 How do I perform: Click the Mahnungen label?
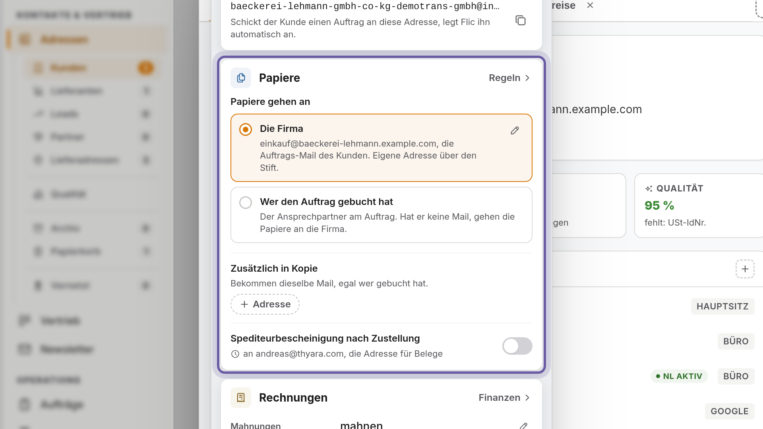click(256, 425)
